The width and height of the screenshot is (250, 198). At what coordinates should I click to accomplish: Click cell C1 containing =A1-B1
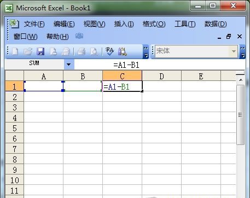(122, 86)
